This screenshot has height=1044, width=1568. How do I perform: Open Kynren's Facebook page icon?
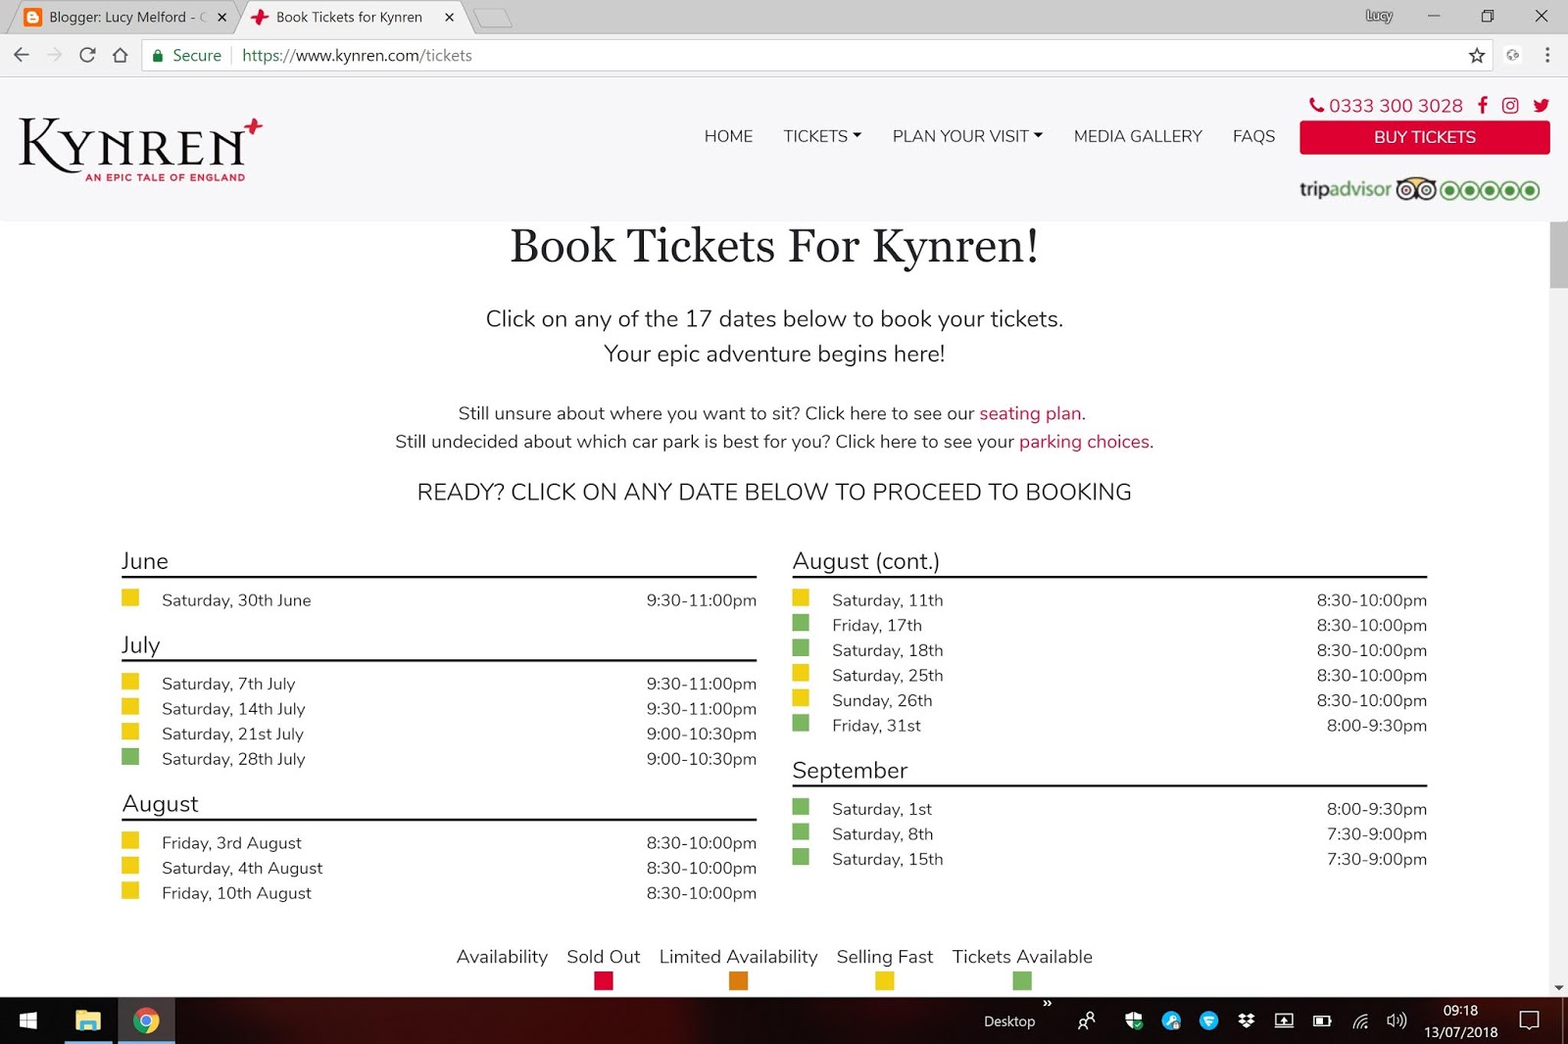[1482, 105]
